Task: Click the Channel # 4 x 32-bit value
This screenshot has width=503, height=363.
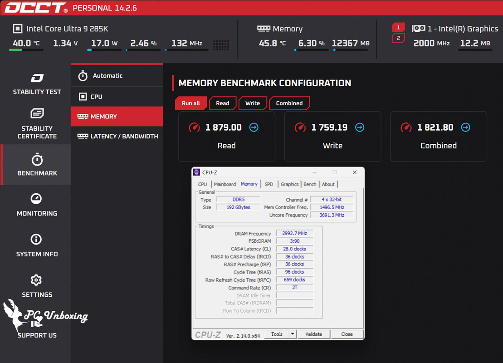Action: click(x=332, y=199)
